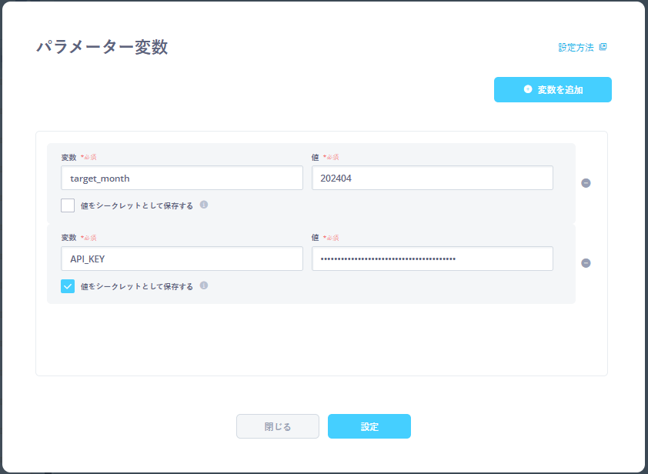
Task: Click the パラメーター変数 dialog title
Action: (102, 47)
